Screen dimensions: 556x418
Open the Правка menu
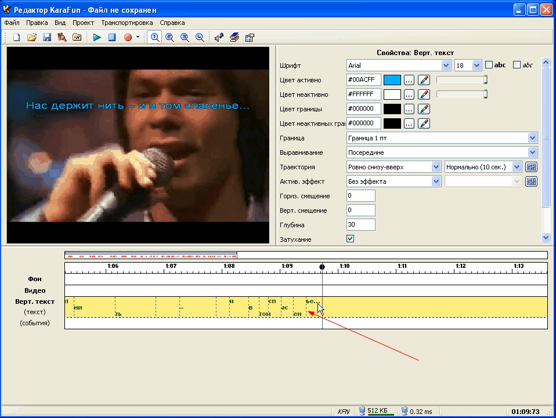pos(37,23)
